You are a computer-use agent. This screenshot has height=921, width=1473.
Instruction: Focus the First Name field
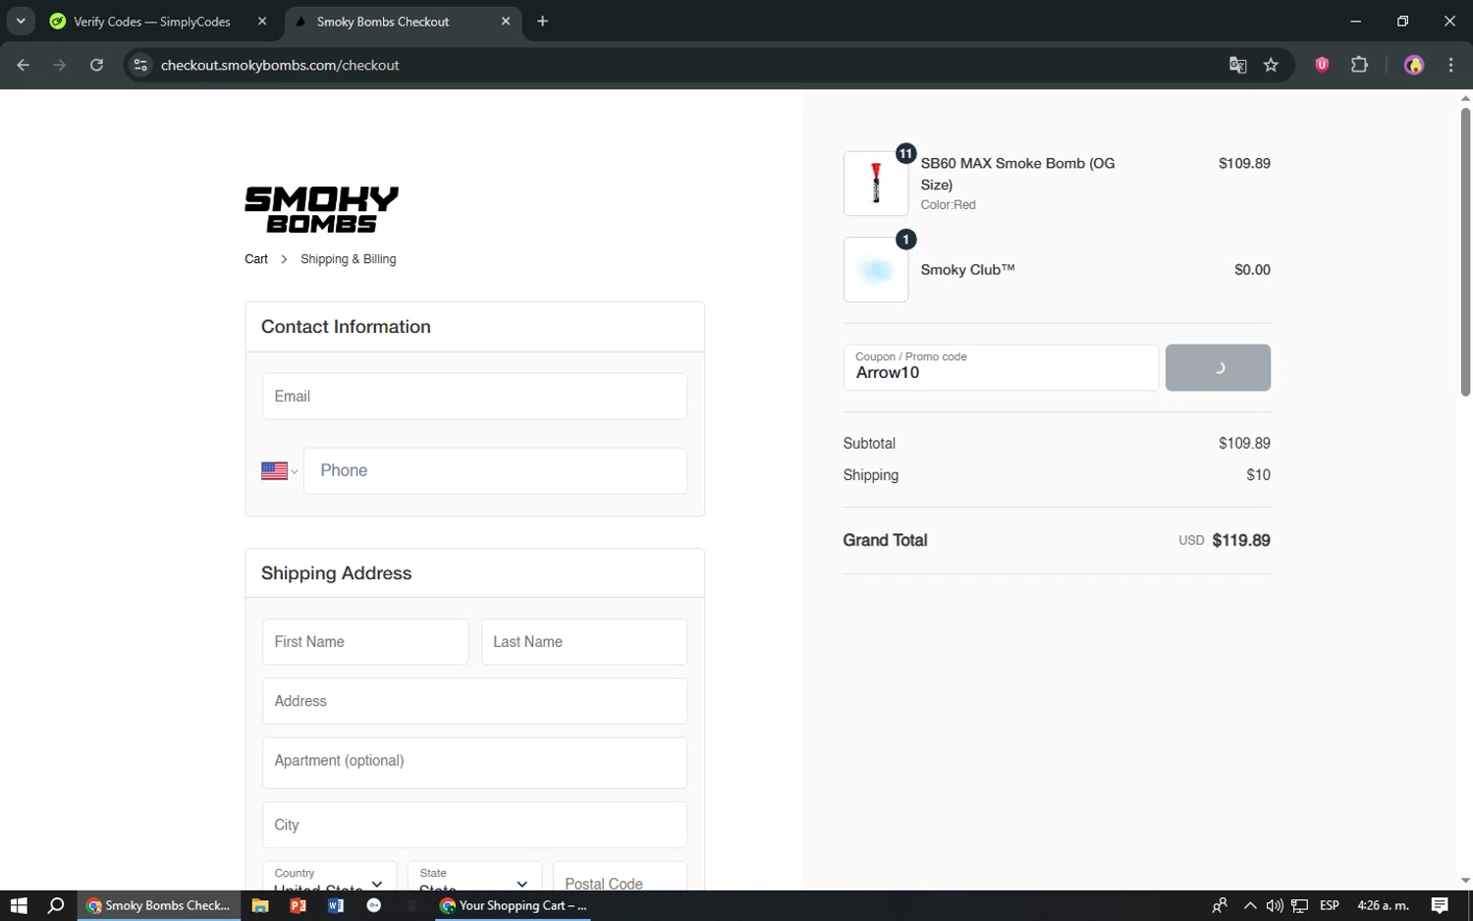point(365,642)
